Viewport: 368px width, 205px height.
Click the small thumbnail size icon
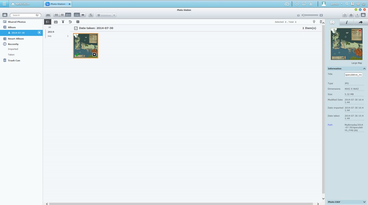coord(298,15)
